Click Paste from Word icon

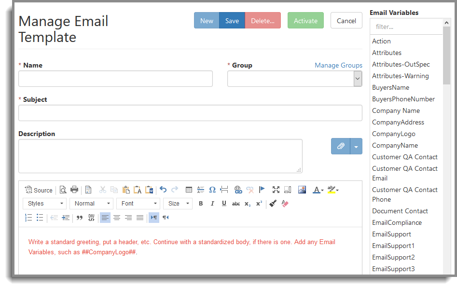click(x=149, y=190)
